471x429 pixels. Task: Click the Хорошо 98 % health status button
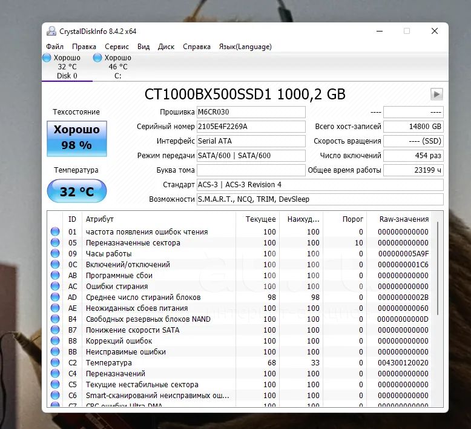pos(77,139)
